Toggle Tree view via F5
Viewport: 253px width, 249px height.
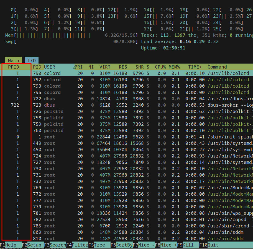[x=99, y=245]
